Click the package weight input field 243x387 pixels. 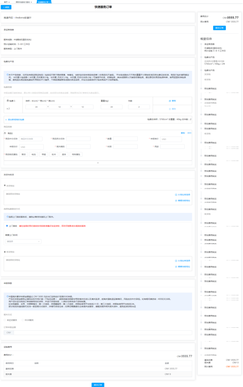[111, 107]
